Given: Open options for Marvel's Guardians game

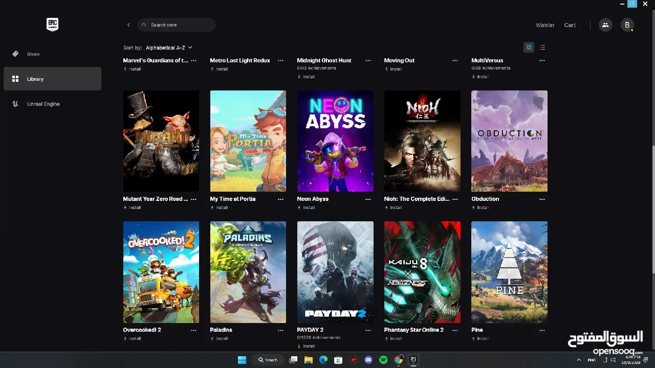Looking at the screenshot, I should [x=194, y=60].
